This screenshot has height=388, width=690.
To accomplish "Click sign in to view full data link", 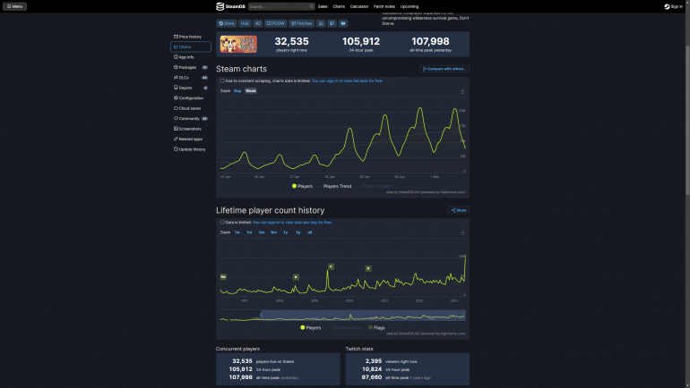I will coord(347,80).
